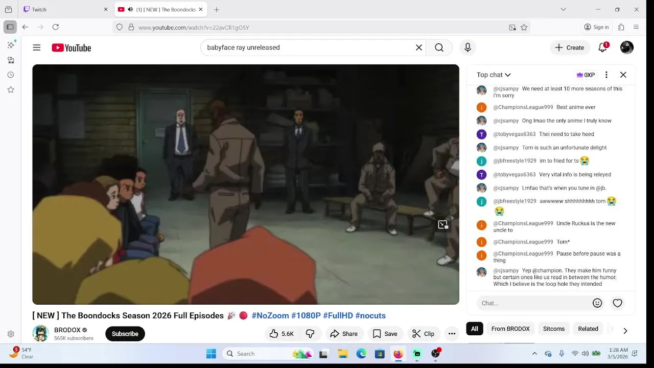Show hidden system tray icons

point(534,354)
